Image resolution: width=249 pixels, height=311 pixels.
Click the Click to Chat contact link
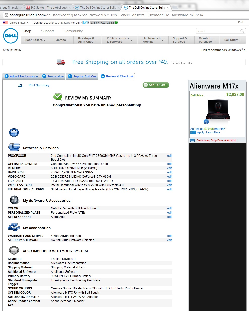tap(60, 23)
